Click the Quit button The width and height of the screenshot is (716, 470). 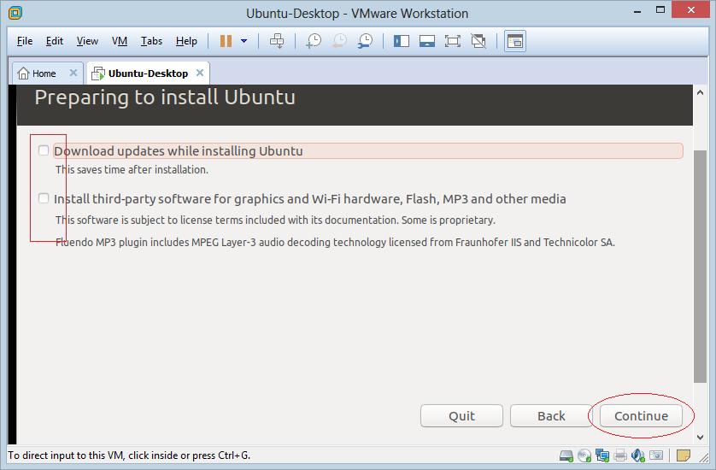pos(461,415)
